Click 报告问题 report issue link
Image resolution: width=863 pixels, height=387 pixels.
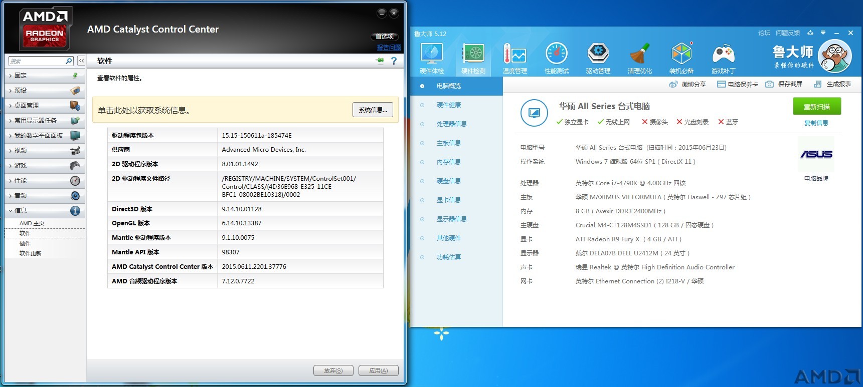click(389, 48)
